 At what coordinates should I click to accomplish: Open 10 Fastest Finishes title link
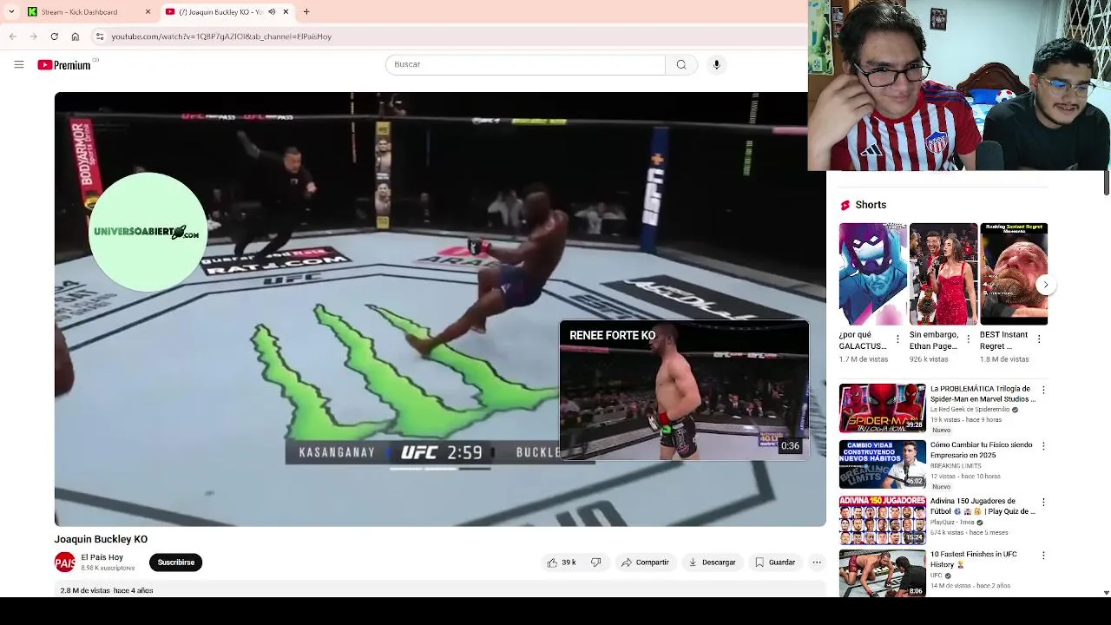click(974, 559)
